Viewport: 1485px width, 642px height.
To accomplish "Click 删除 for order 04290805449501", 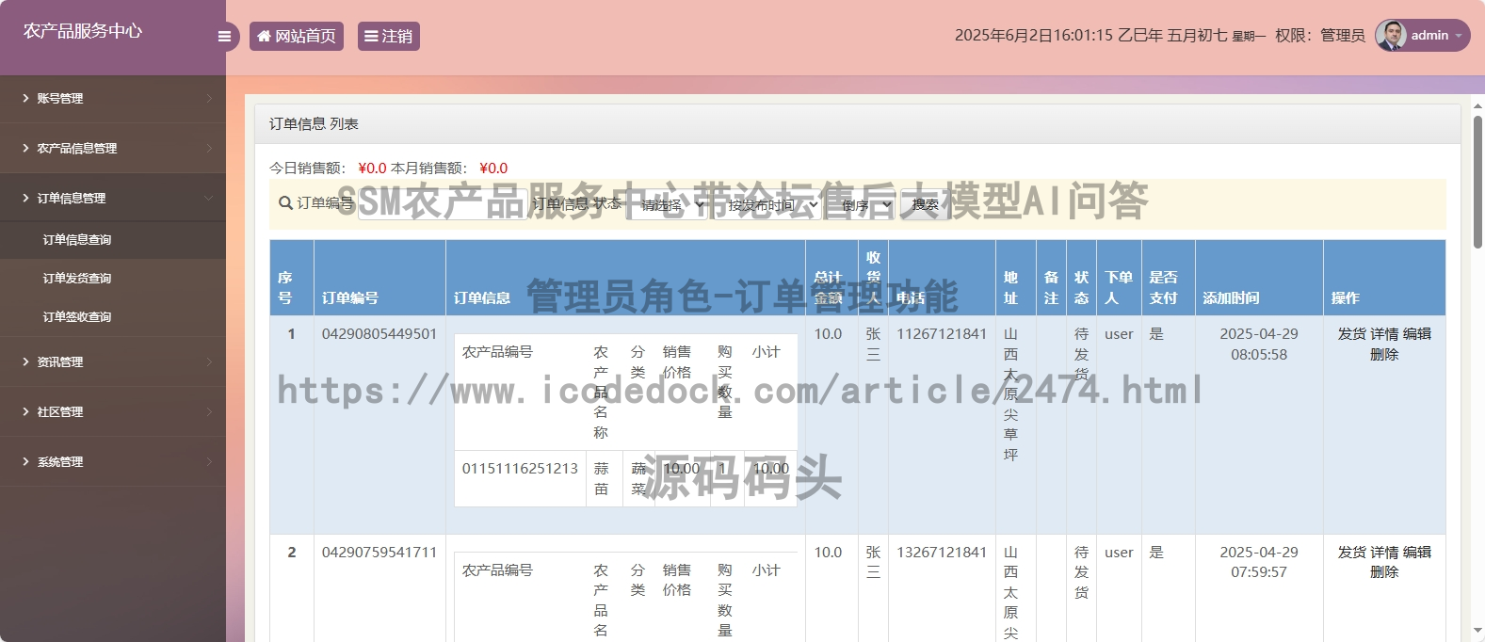I will pos(1384,355).
